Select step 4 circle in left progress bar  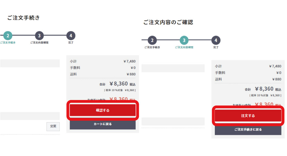pyautogui.click(x=71, y=35)
